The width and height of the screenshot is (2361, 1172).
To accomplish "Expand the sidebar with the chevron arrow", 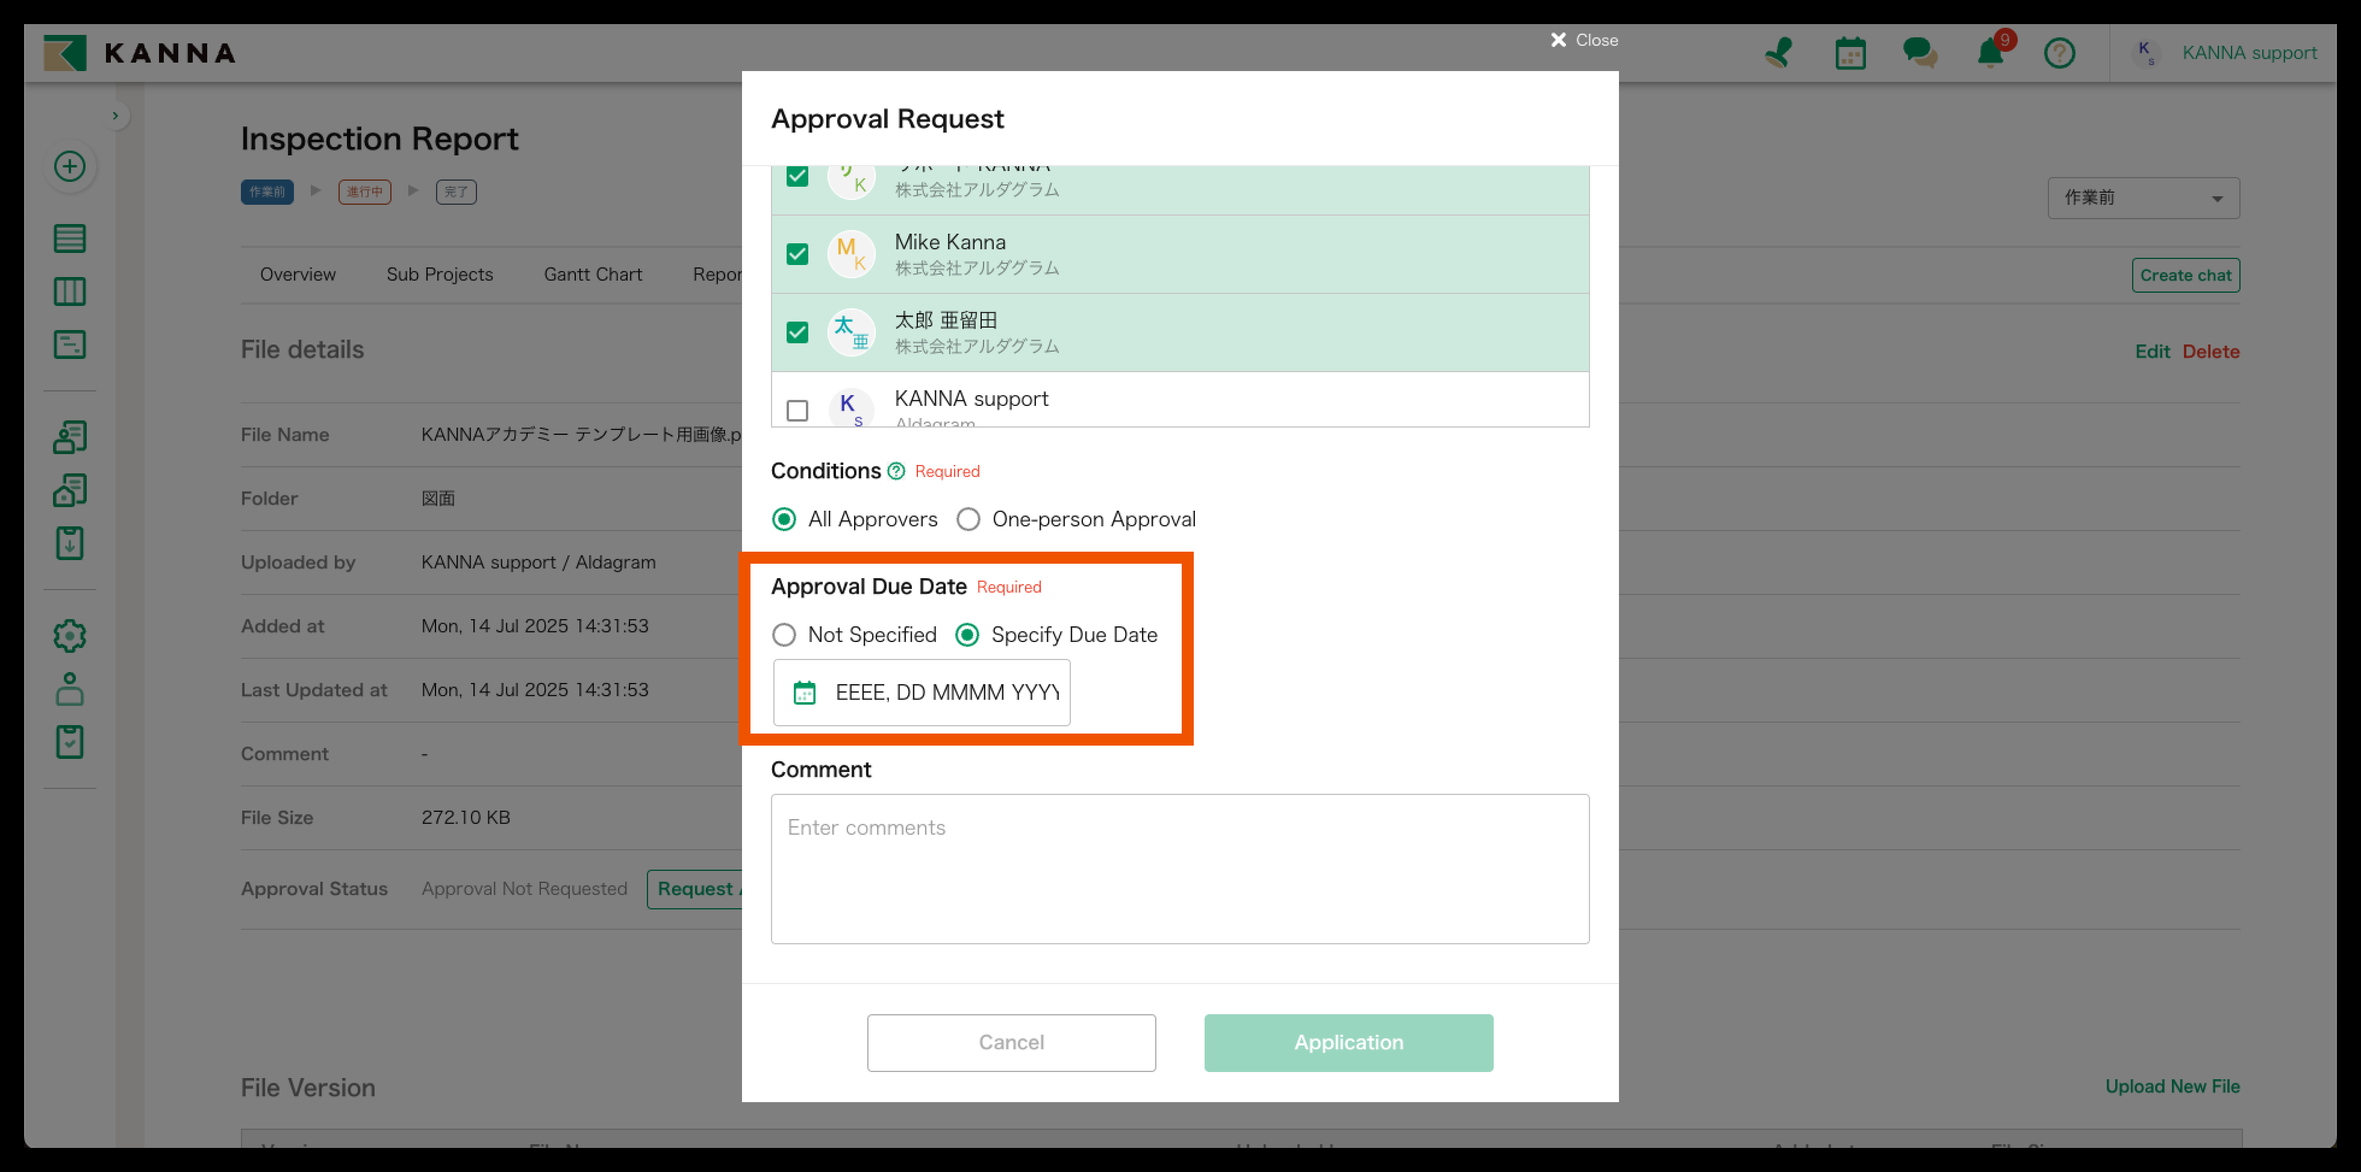I will (x=116, y=116).
